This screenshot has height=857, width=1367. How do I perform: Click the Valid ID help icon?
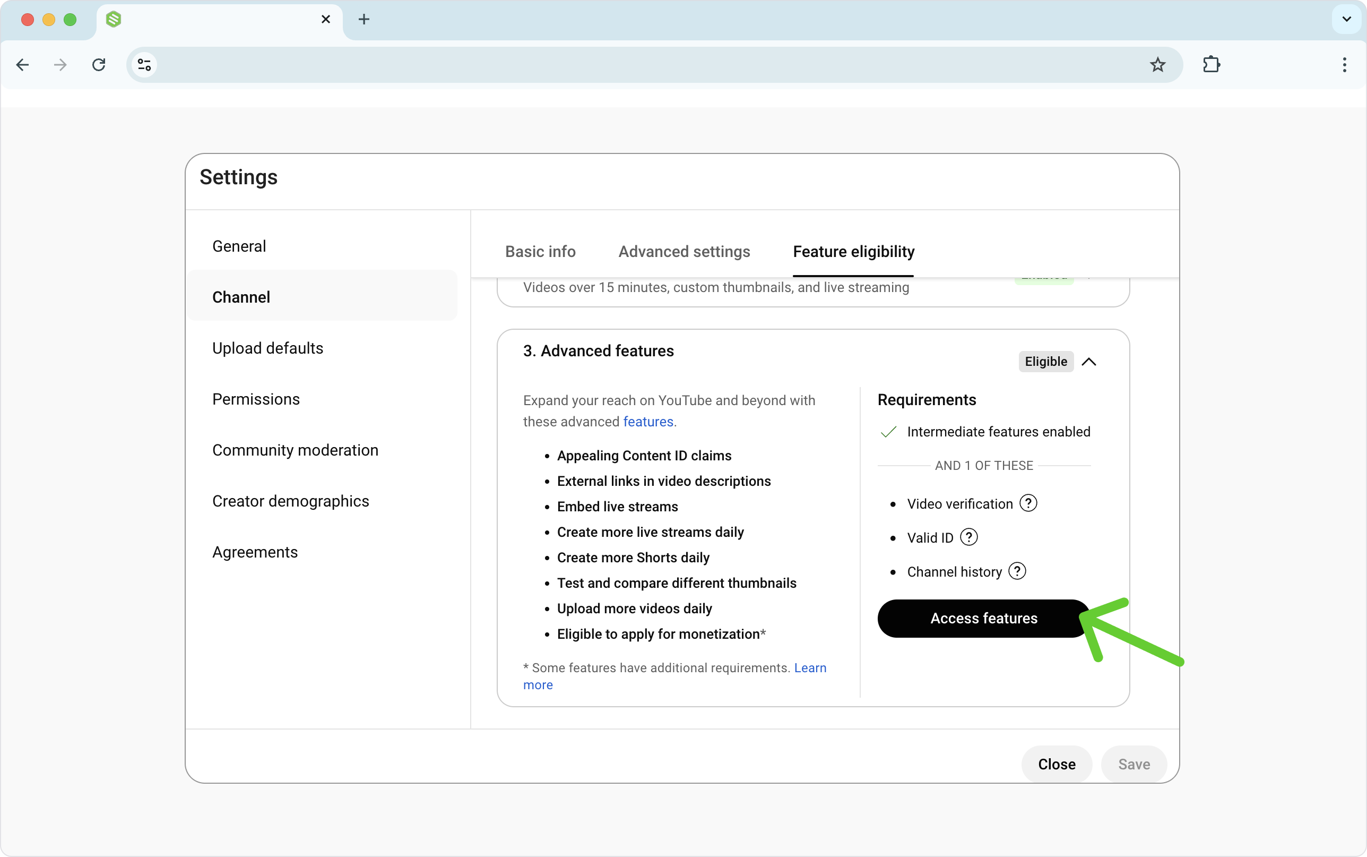click(x=969, y=537)
